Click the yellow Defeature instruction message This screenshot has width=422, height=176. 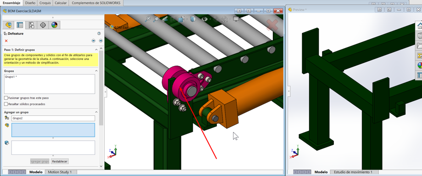click(51, 59)
